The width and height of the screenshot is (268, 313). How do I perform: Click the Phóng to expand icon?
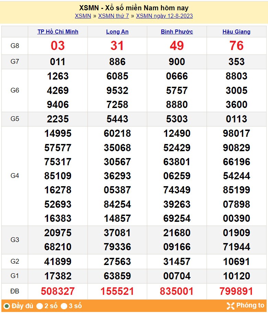(230, 306)
